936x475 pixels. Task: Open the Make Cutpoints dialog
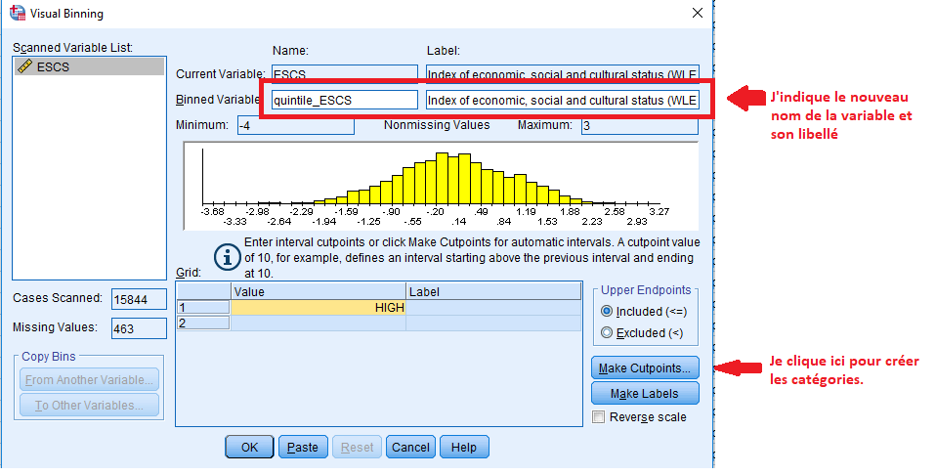point(645,368)
